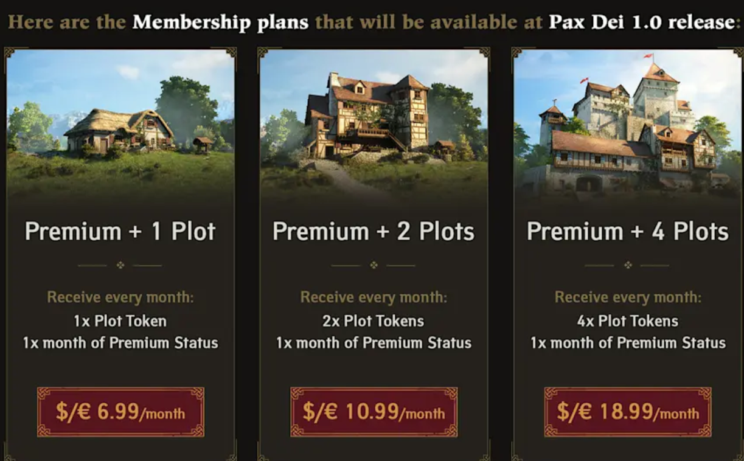
Task: Click the 4x Plot Tokens text
Action: click(628, 321)
